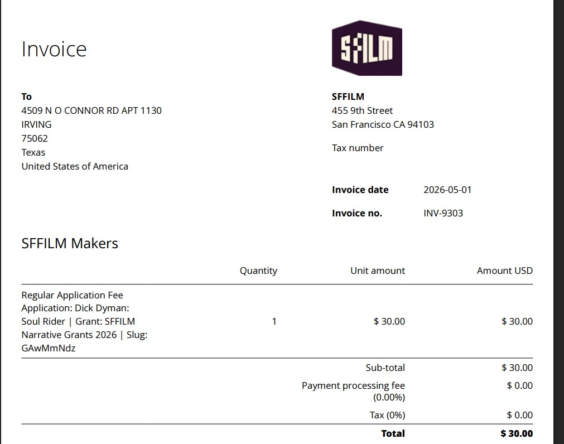Viewport: 564px width, 444px height.
Task: Select the bold Total amount $ 30.00
Action: tap(517, 433)
